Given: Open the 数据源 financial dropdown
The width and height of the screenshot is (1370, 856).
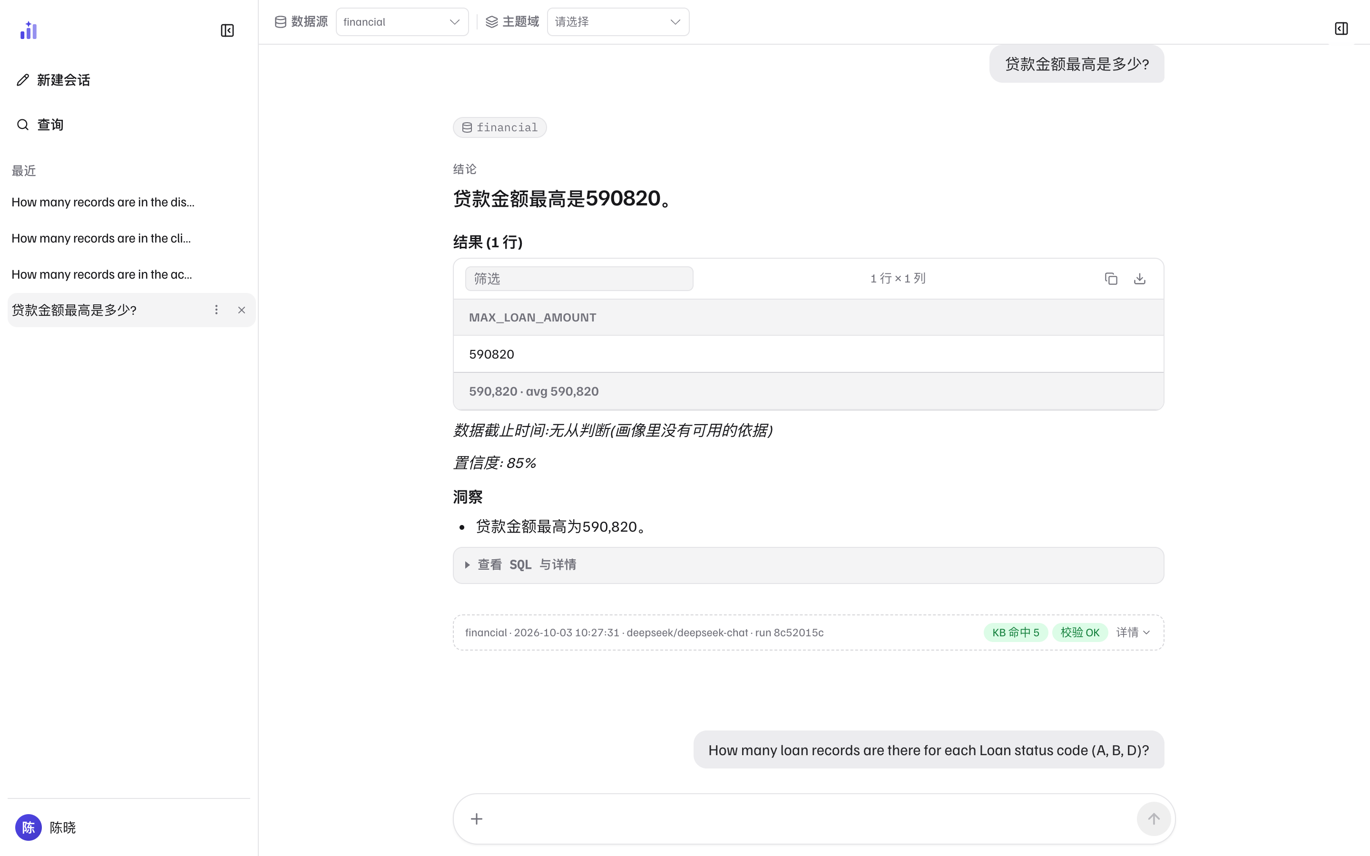Looking at the screenshot, I should [x=402, y=22].
